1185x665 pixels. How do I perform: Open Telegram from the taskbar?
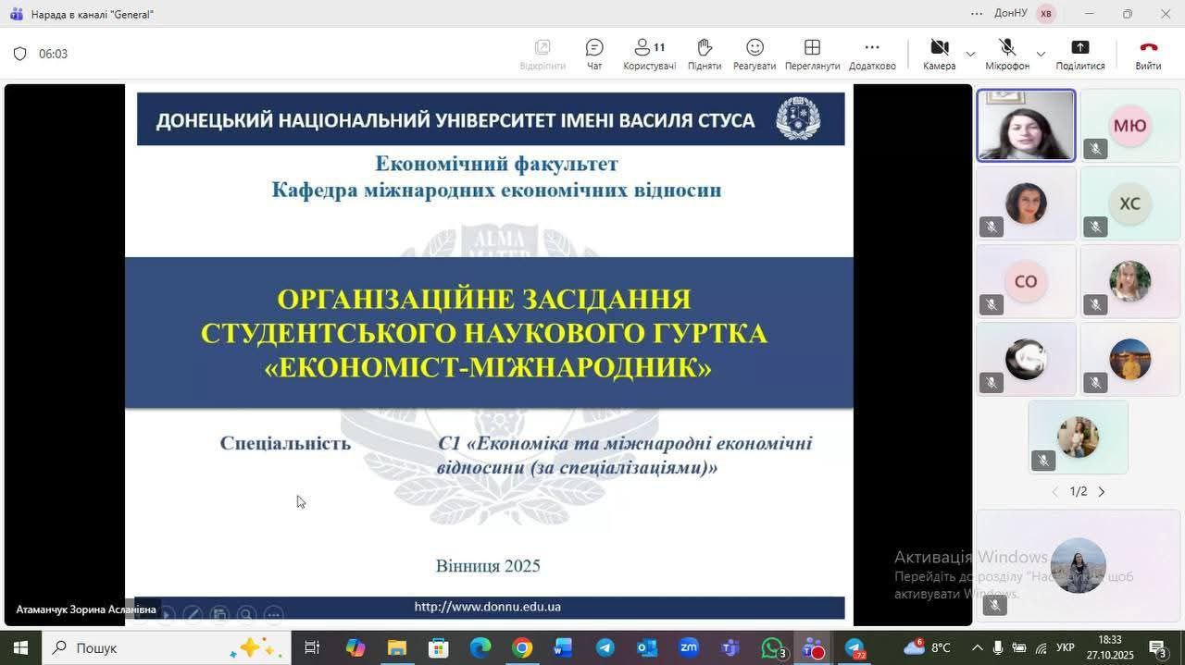(x=605, y=648)
